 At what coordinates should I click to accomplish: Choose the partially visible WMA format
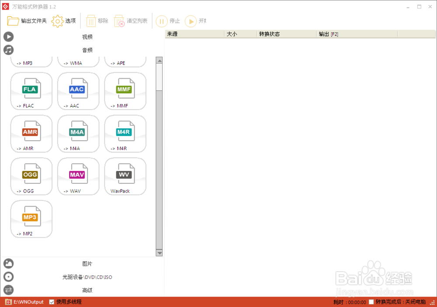pyautogui.click(x=78, y=62)
